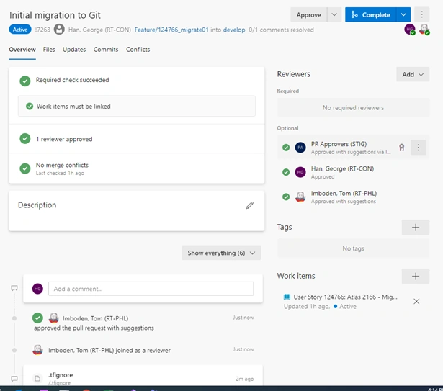Add a work item with the plus icon
Image resolution: width=443 pixels, height=391 pixels.
pos(416,276)
